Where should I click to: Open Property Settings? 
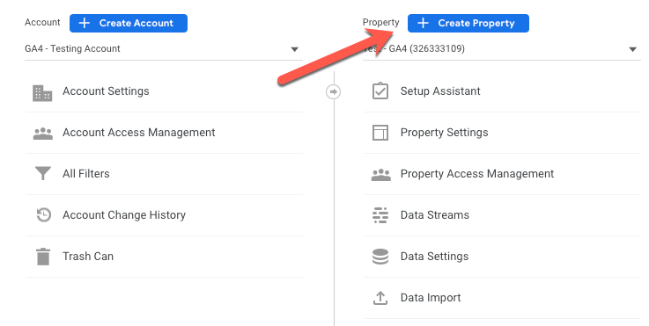[x=503, y=133]
